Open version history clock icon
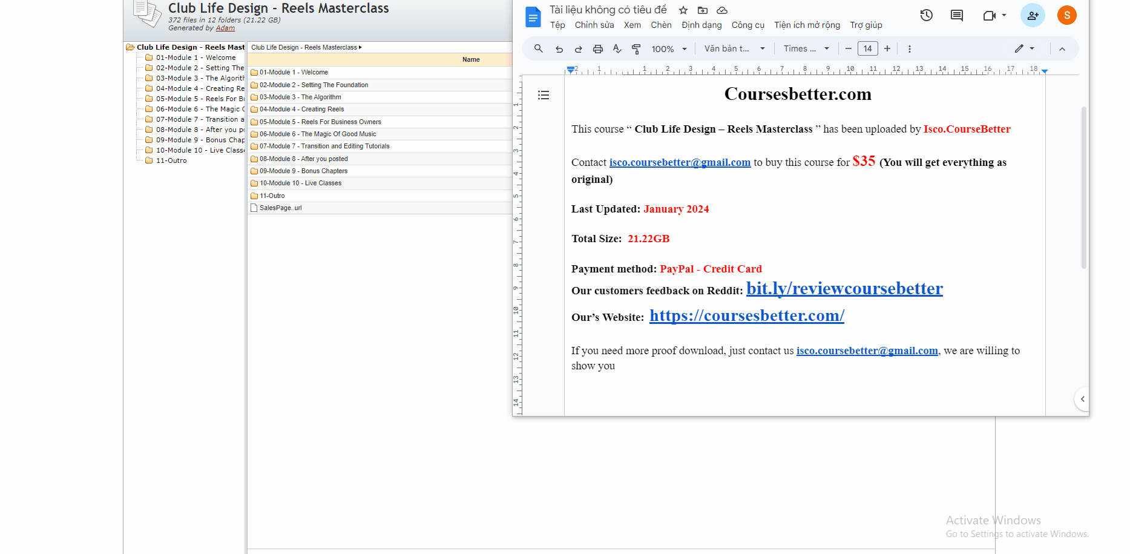 (x=926, y=16)
